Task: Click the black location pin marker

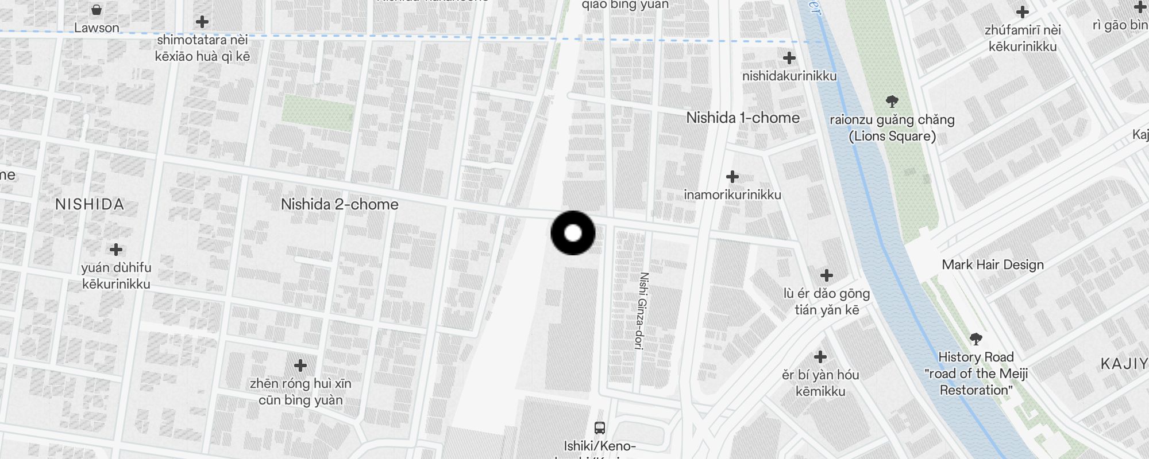Action: coord(573,233)
